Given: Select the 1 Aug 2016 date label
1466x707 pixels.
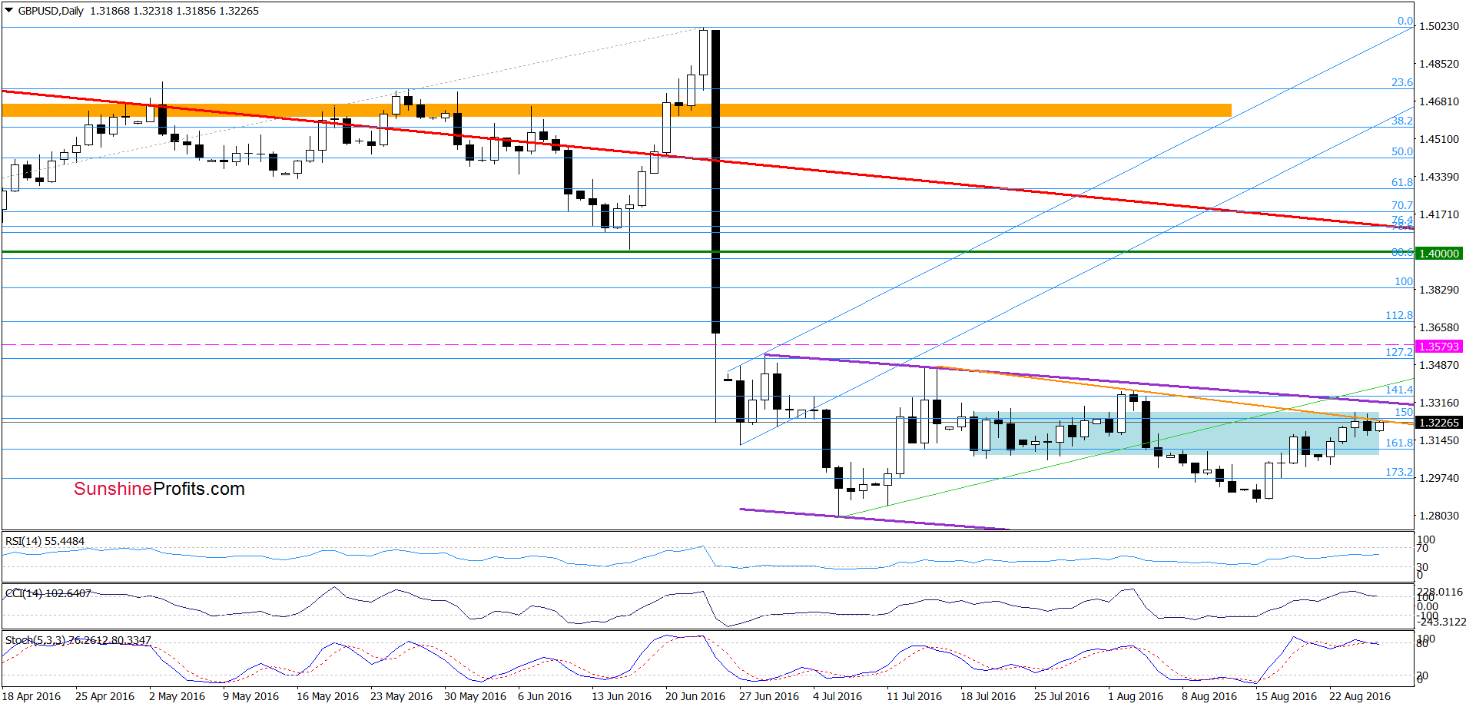Looking at the screenshot, I should coord(1136,696).
